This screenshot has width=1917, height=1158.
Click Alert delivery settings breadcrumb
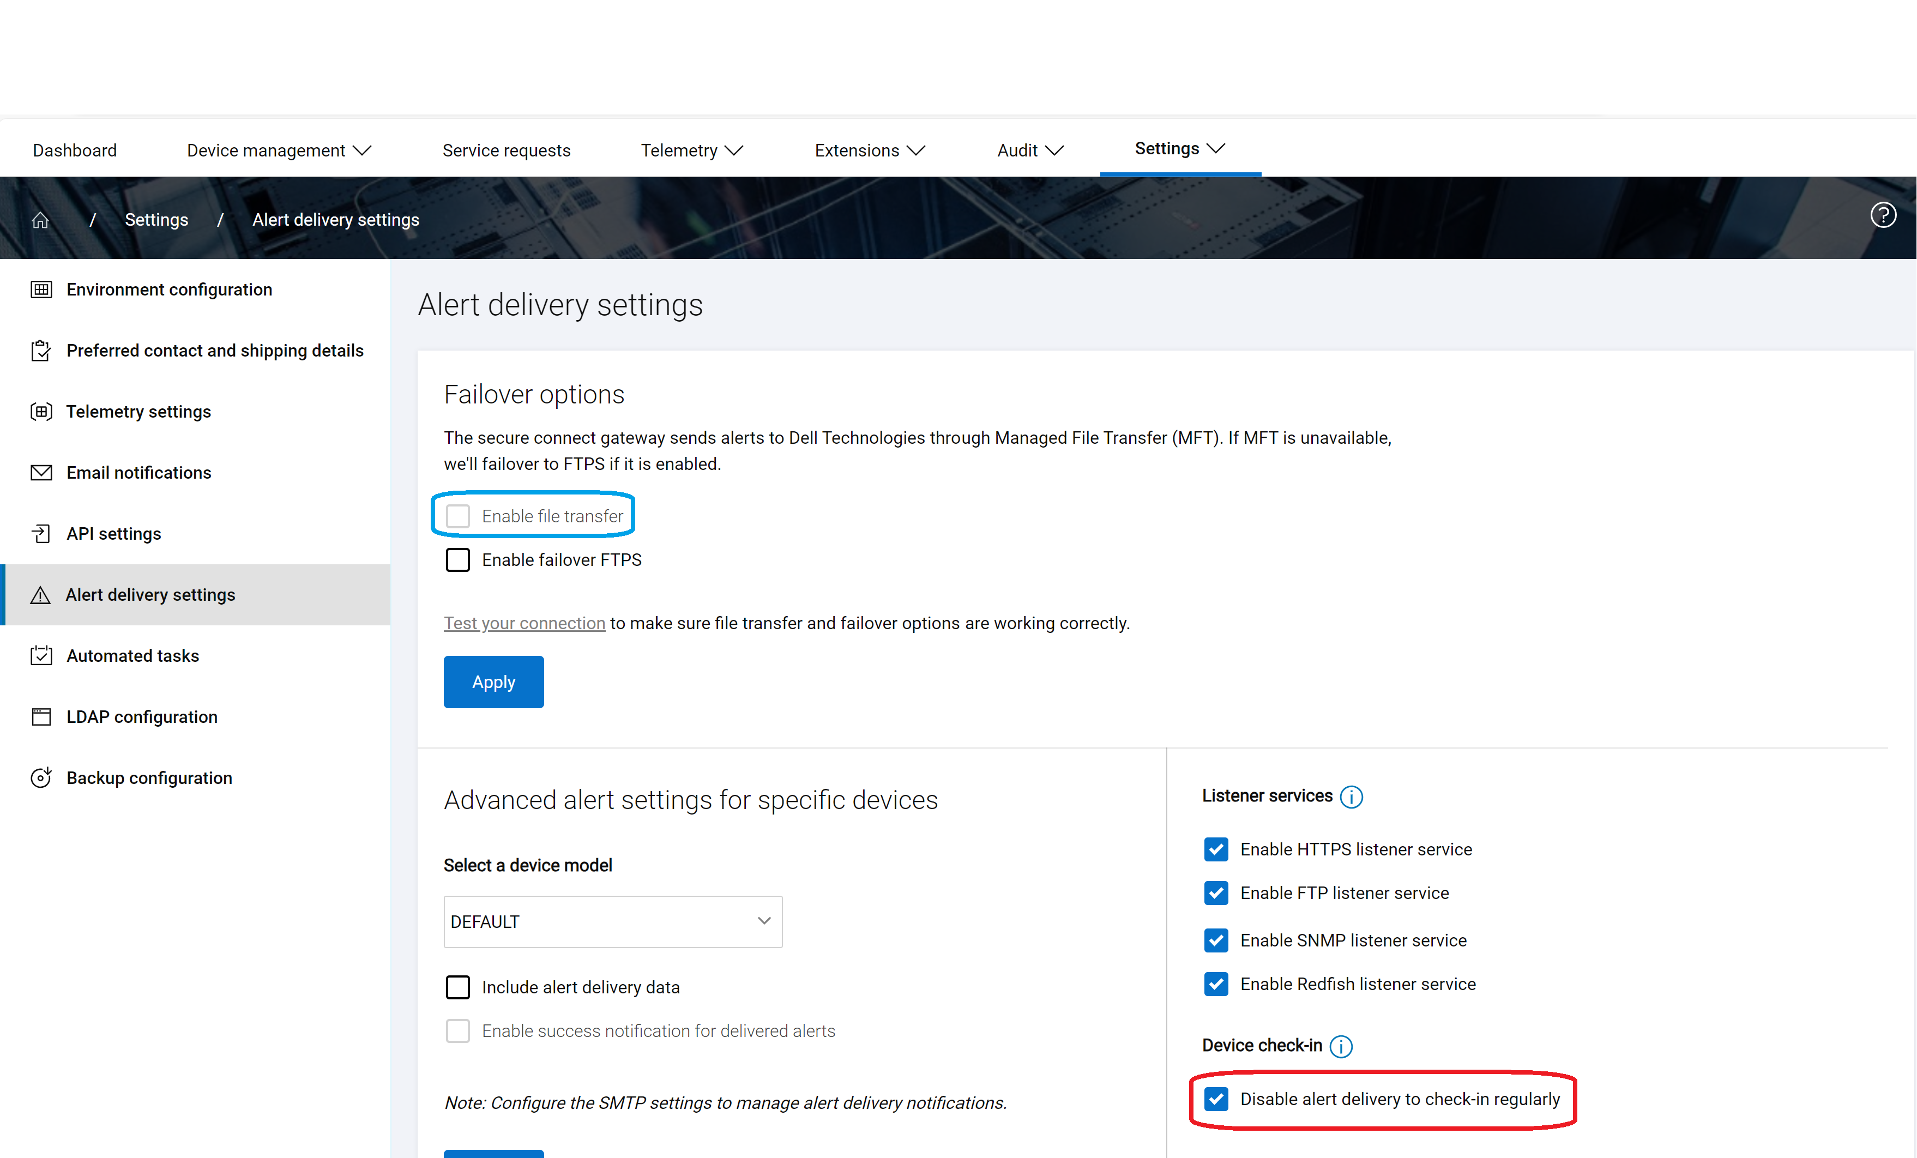coord(336,220)
